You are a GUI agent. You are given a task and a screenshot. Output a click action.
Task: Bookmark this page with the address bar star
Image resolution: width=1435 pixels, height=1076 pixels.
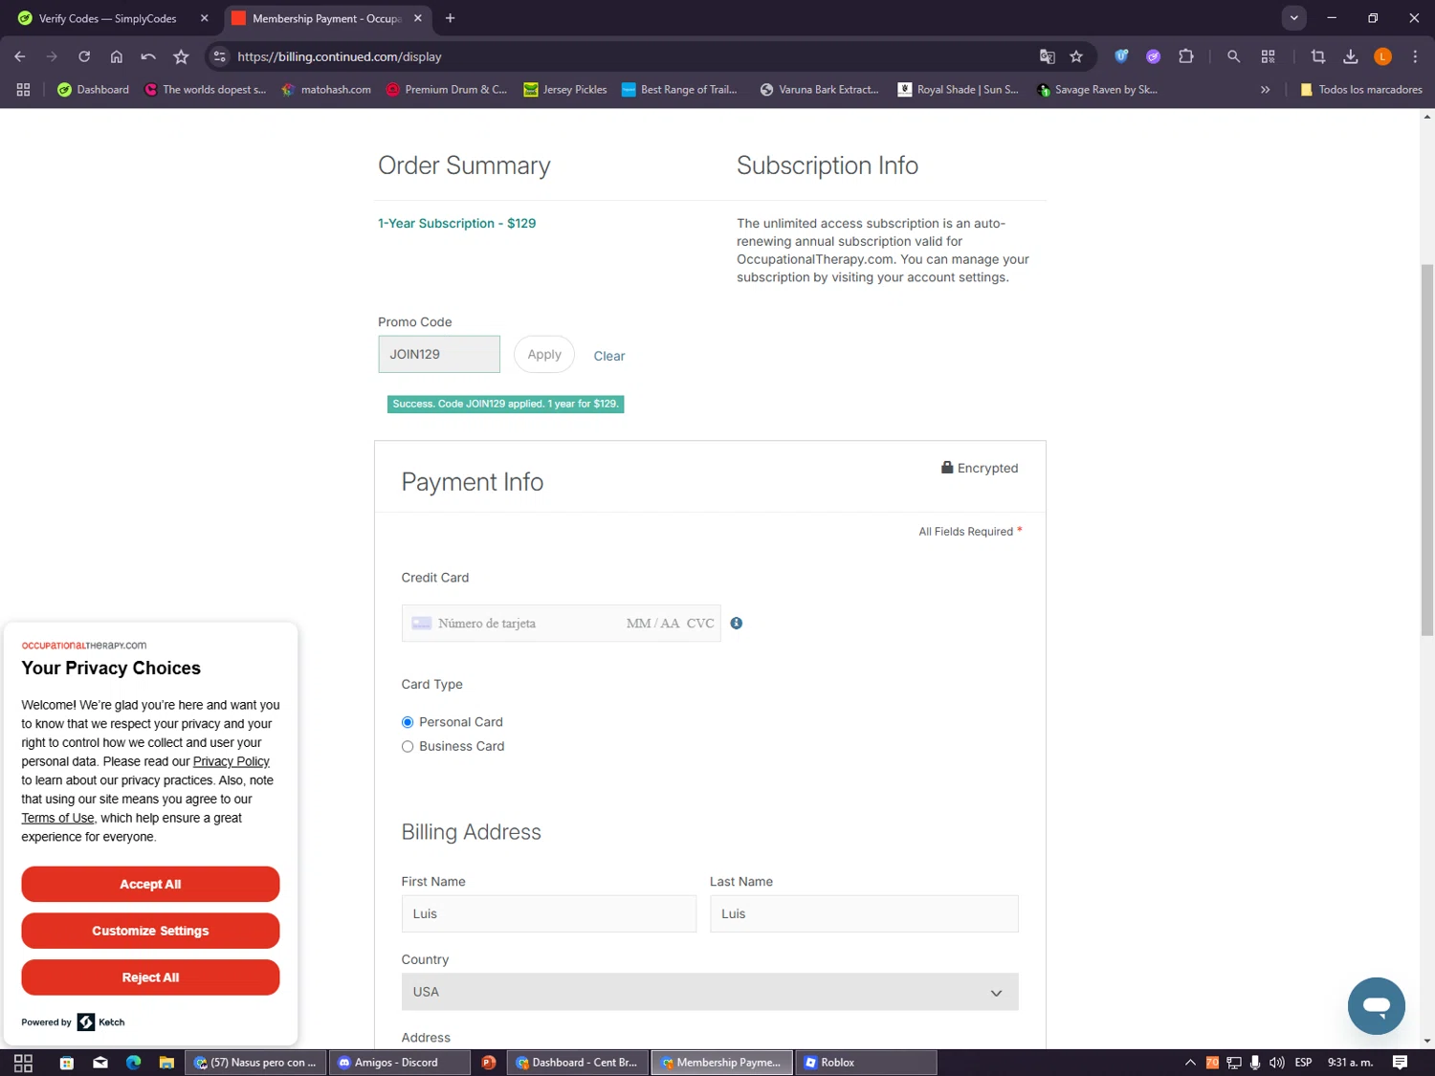click(1076, 56)
